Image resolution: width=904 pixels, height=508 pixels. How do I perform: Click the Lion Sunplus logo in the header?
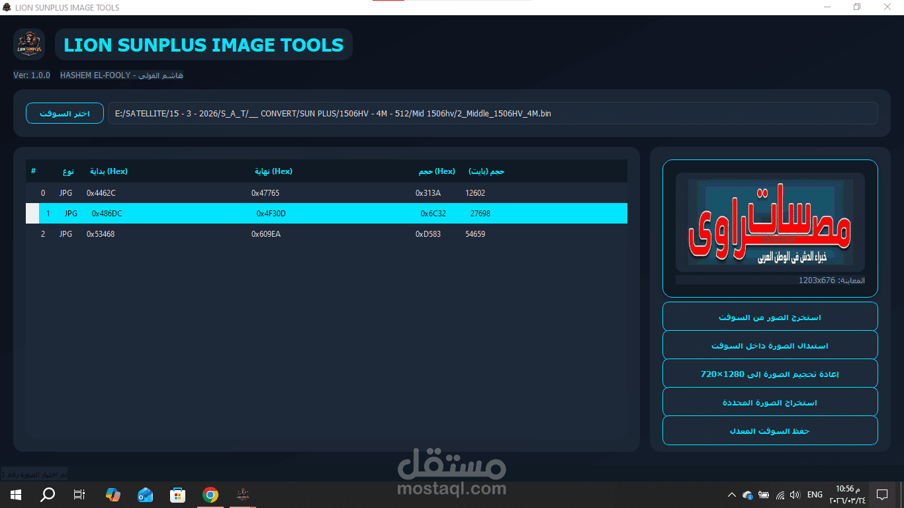click(x=29, y=44)
